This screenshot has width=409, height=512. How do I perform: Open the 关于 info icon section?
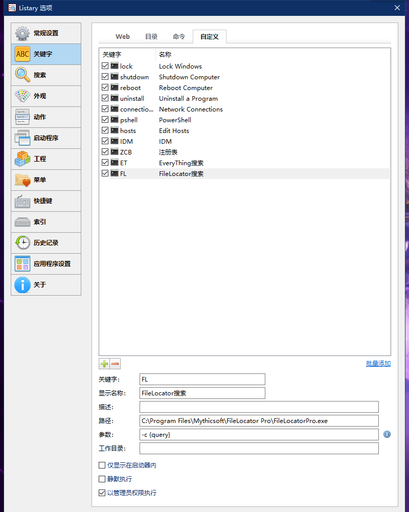click(x=22, y=285)
